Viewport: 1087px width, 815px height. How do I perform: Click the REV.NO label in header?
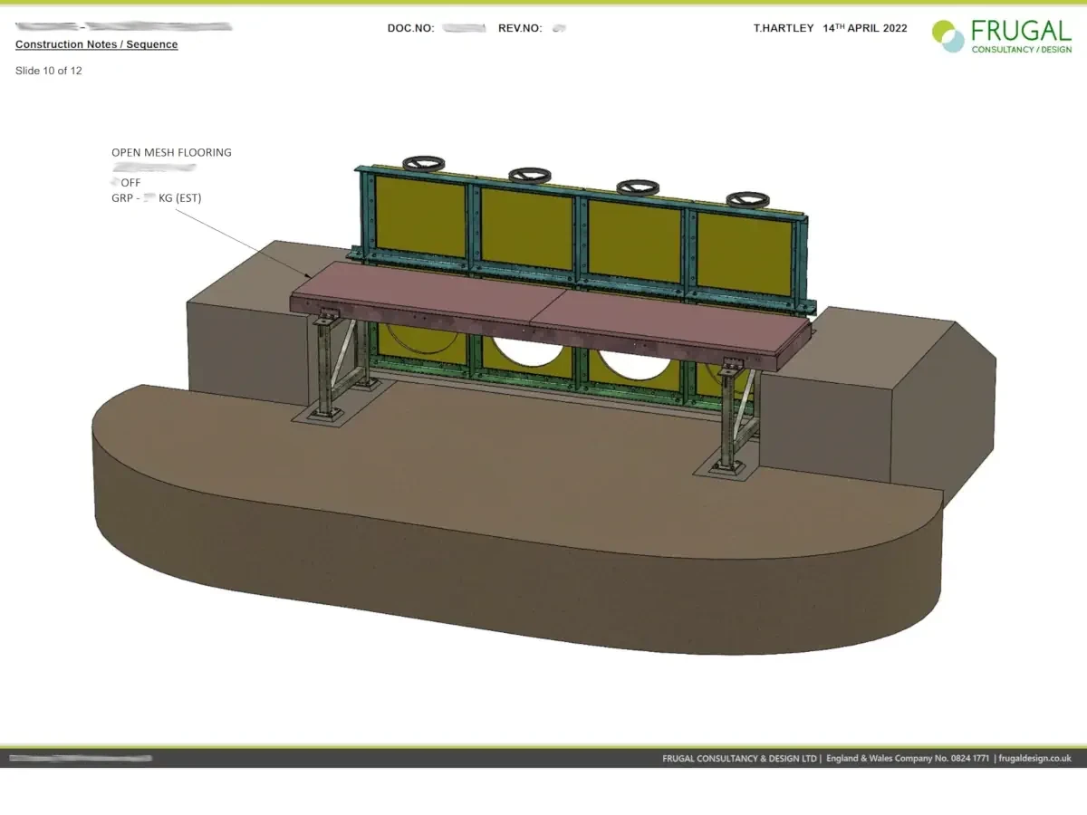tap(520, 28)
